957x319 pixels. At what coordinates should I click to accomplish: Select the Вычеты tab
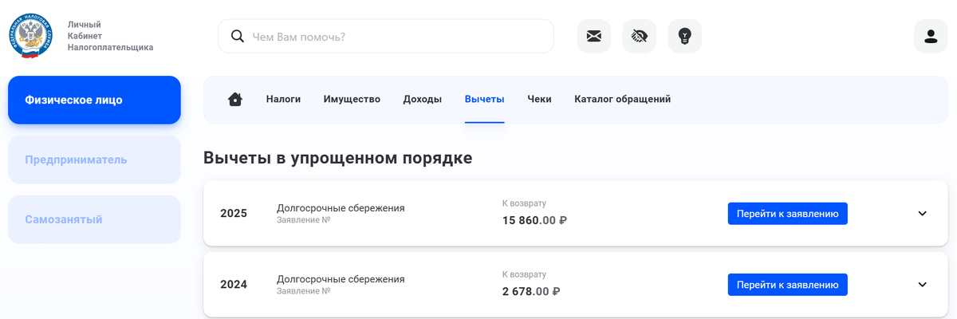click(484, 100)
